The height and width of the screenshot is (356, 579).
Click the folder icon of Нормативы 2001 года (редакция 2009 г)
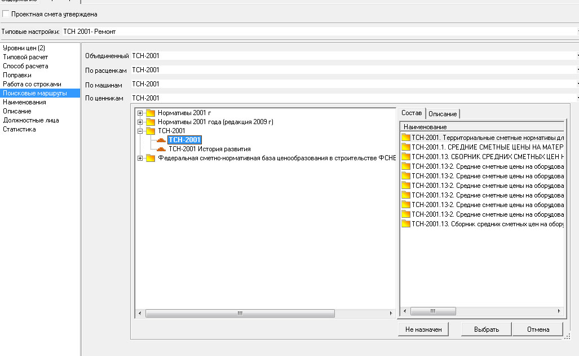coord(151,122)
